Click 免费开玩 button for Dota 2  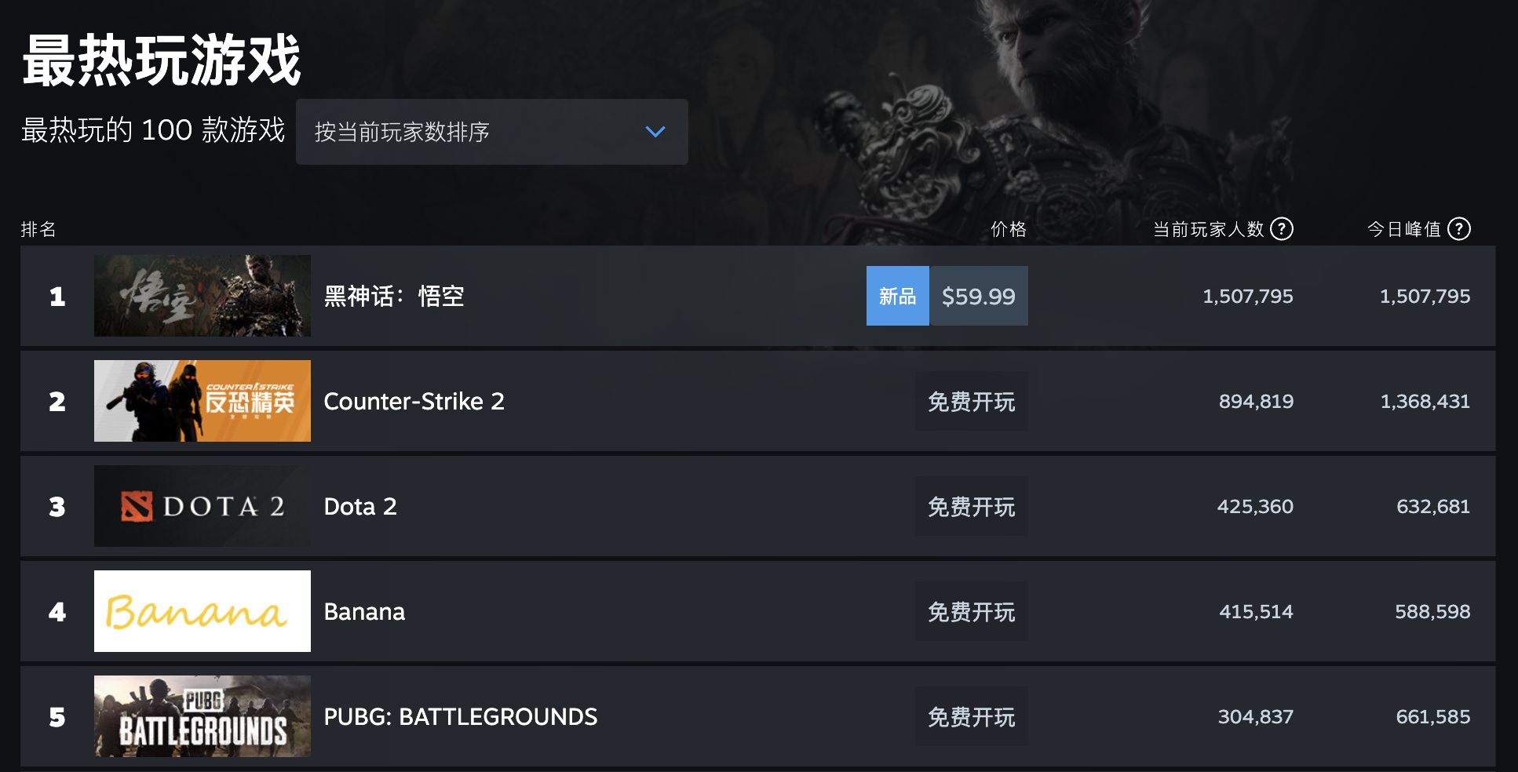[x=971, y=507]
